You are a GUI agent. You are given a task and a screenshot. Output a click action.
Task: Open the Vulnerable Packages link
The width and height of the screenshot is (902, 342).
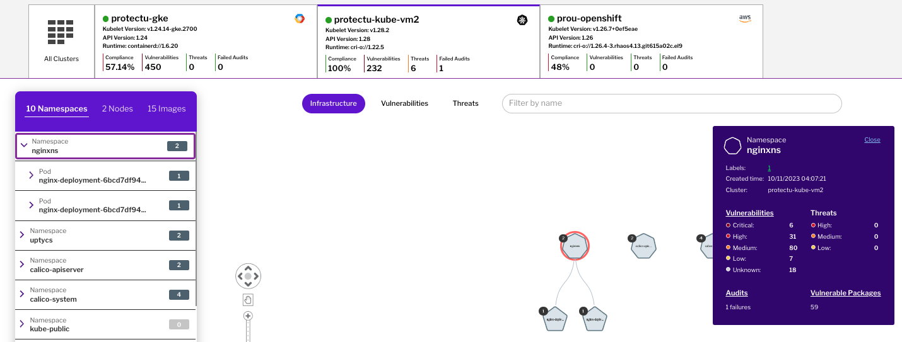[x=845, y=293]
